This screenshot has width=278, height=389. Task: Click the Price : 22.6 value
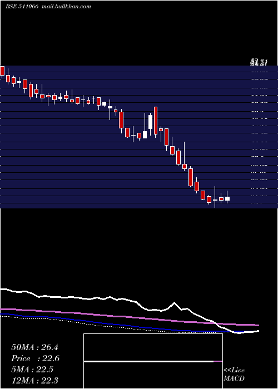(x=36, y=358)
